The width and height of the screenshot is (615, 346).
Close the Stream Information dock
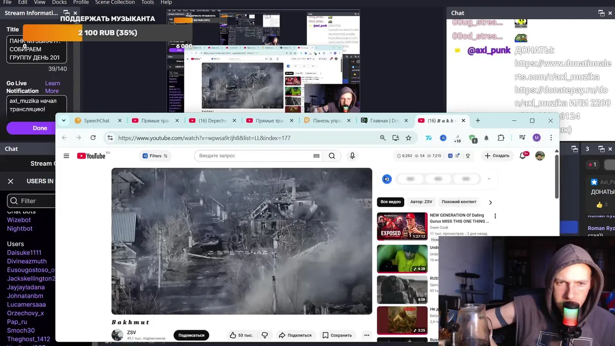click(x=75, y=13)
